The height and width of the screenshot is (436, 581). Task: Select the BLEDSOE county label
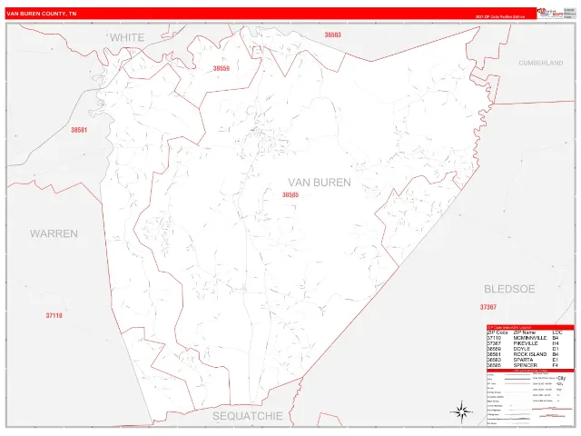509,289
